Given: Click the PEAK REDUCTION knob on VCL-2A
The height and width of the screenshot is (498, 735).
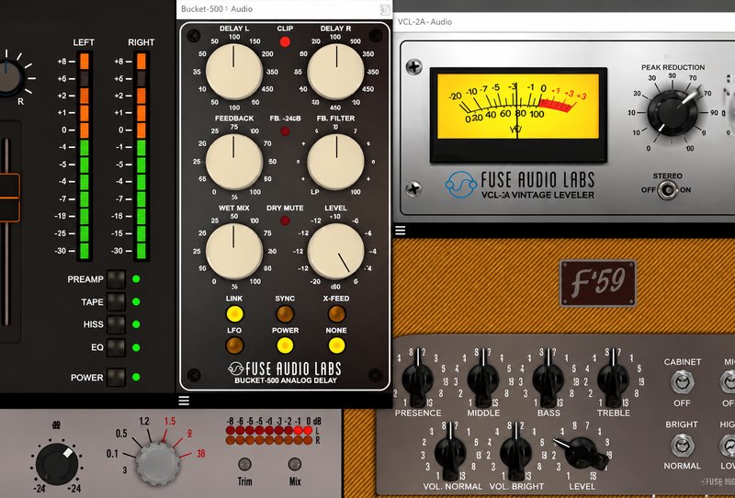Looking at the screenshot, I should pos(672,113).
